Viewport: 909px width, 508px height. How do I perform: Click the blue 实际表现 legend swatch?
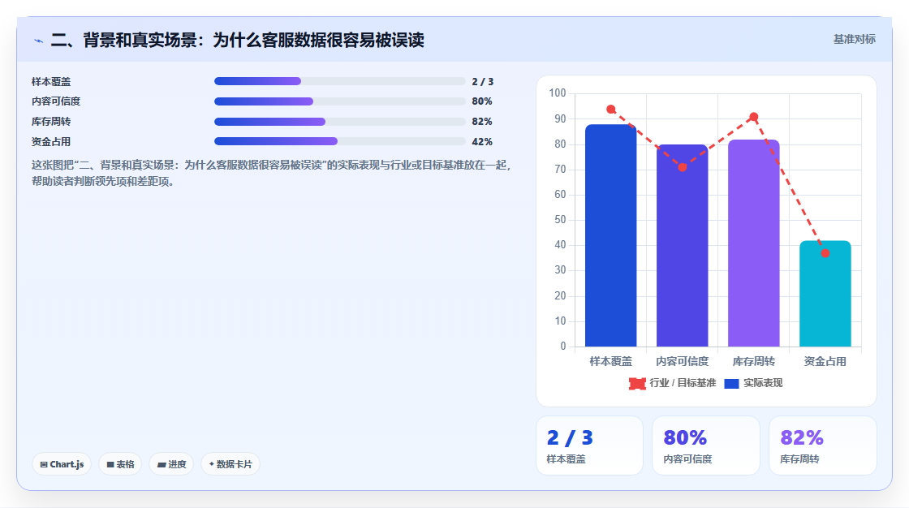(x=731, y=383)
